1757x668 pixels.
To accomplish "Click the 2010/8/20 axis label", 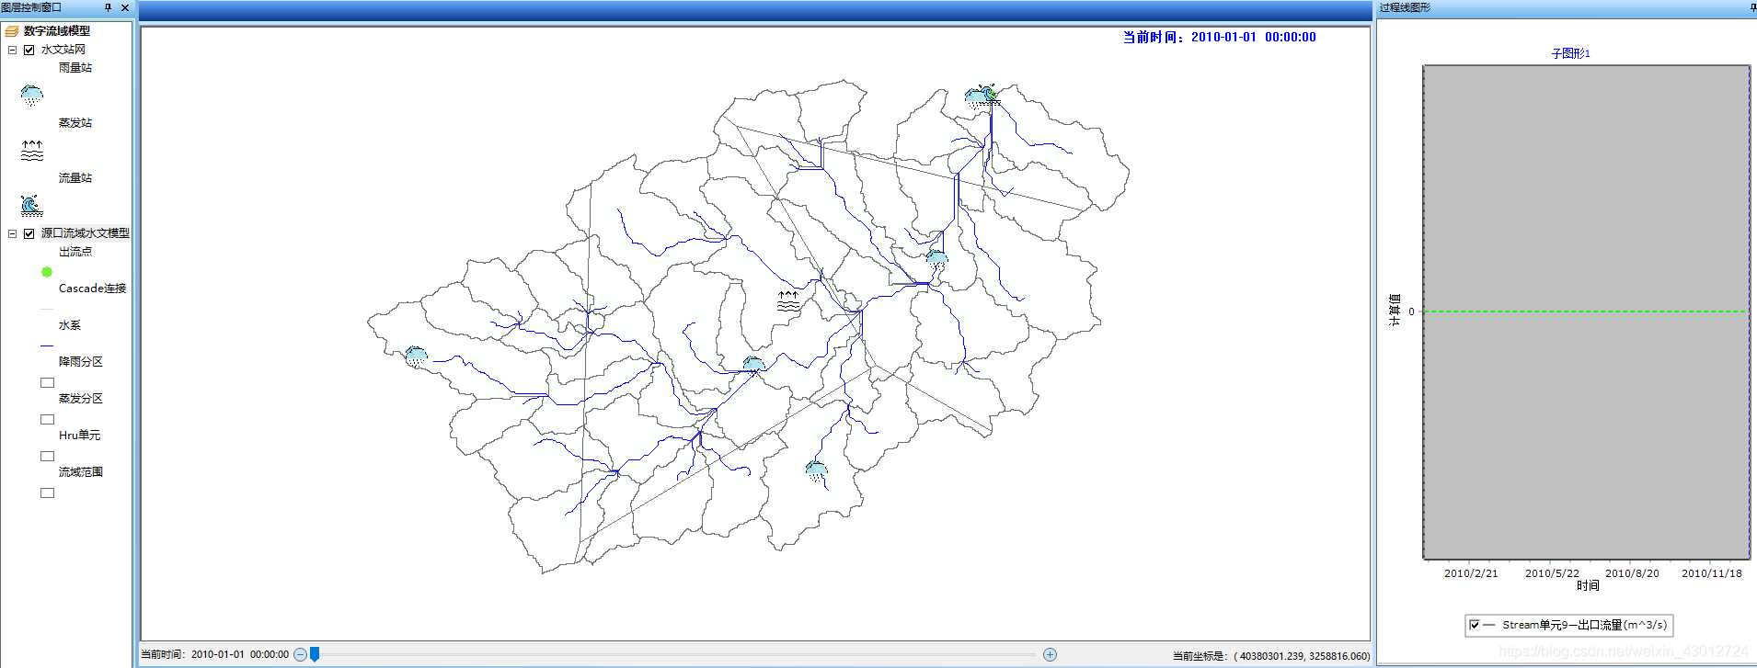I will [x=1632, y=573].
